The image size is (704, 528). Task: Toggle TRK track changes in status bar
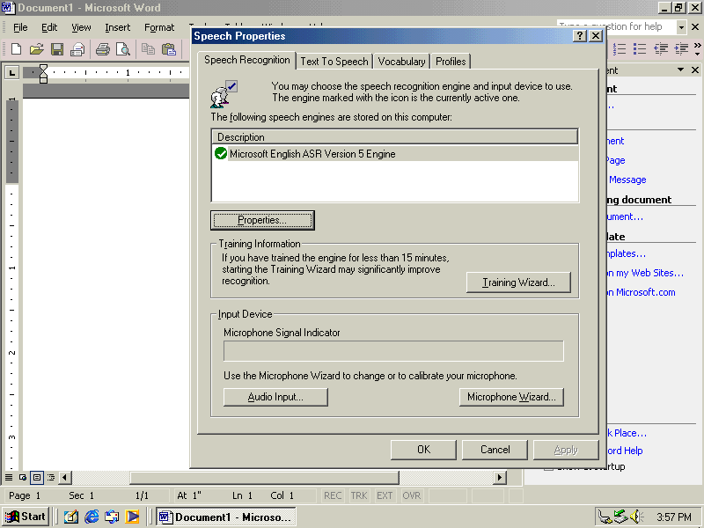click(x=359, y=495)
